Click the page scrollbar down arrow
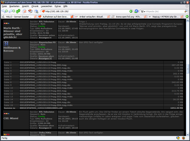190x141 pixels. (187, 134)
